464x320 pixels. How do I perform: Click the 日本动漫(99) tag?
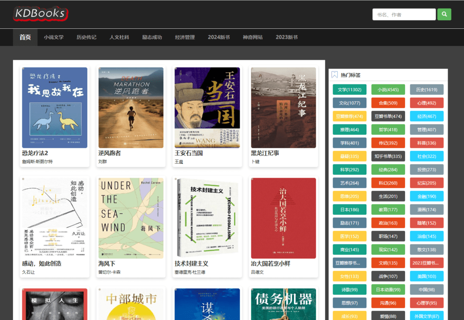[x=388, y=290]
